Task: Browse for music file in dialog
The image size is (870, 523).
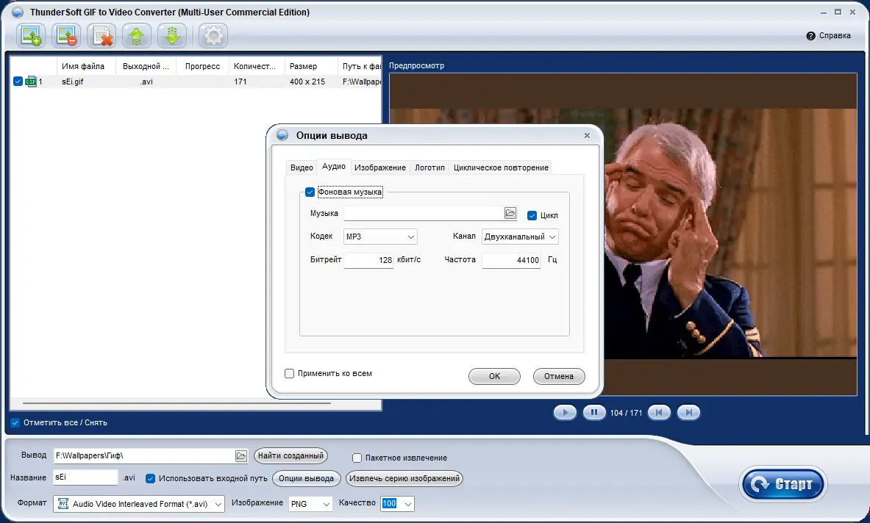Action: click(x=510, y=213)
